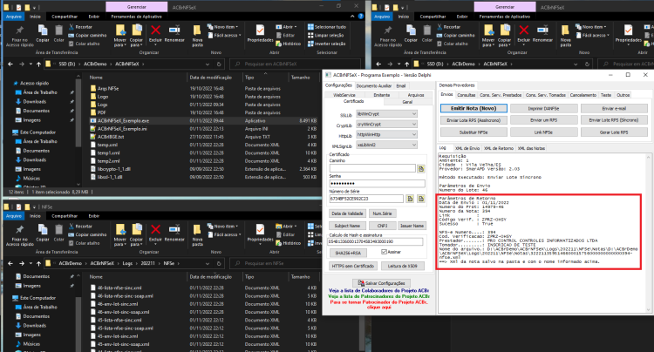654x352 pixels.
Task: Click the help icon in top-left Explorer
Action: tap(361, 17)
